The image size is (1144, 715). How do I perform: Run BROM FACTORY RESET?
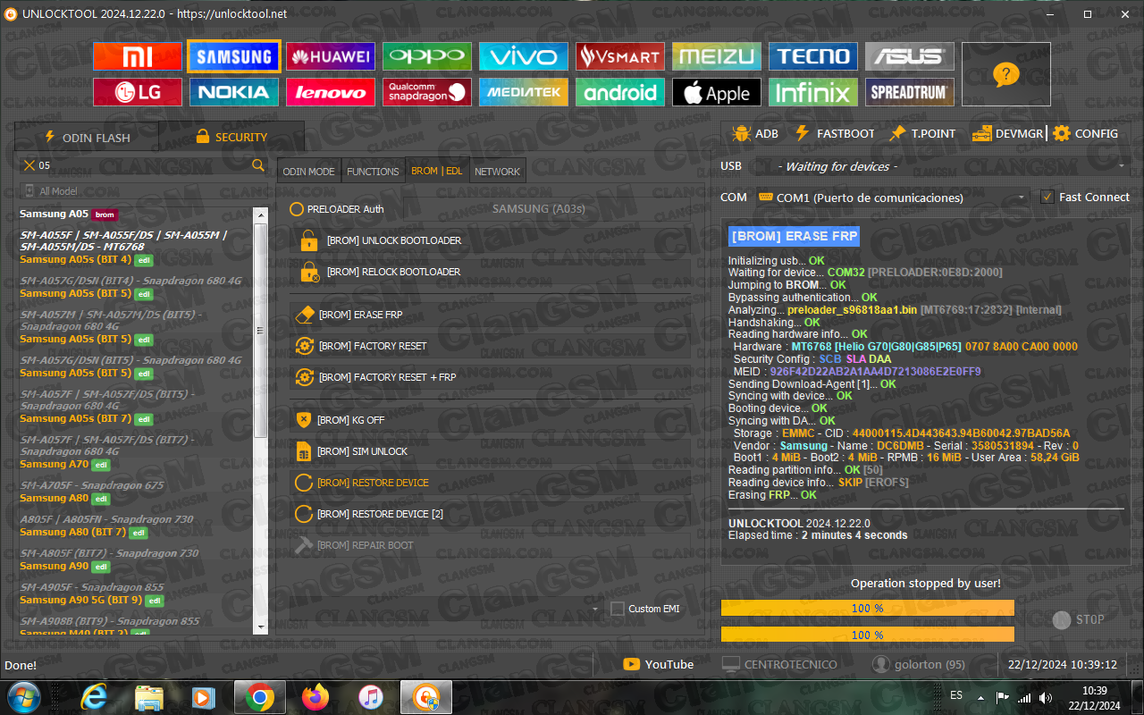coord(490,346)
